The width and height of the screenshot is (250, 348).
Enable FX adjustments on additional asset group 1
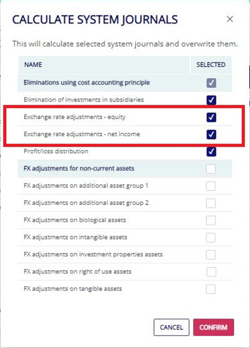click(x=210, y=186)
